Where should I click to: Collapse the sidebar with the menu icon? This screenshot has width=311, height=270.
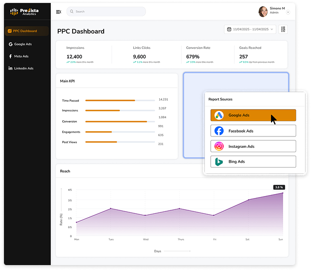(59, 11)
